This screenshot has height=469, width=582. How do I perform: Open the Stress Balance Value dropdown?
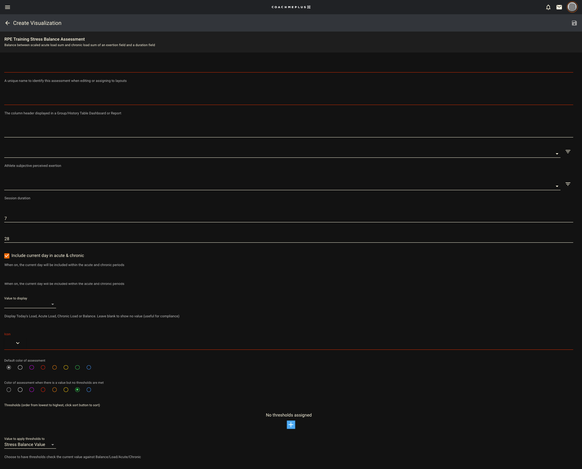point(30,444)
